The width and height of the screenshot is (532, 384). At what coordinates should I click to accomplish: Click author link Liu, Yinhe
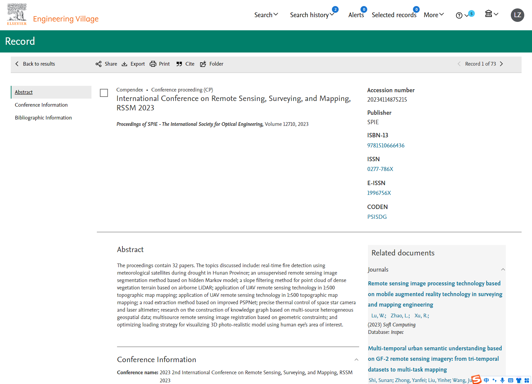tap(439, 380)
